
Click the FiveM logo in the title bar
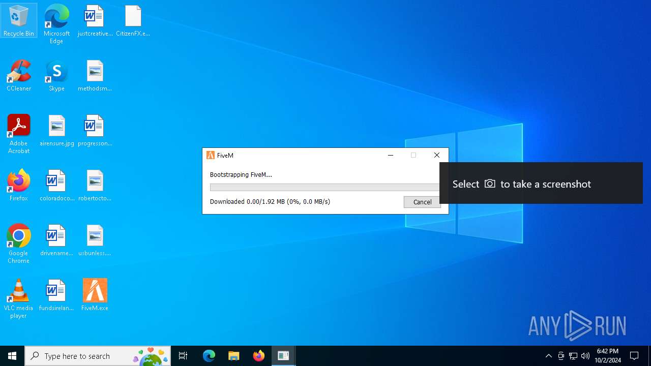(211, 155)
